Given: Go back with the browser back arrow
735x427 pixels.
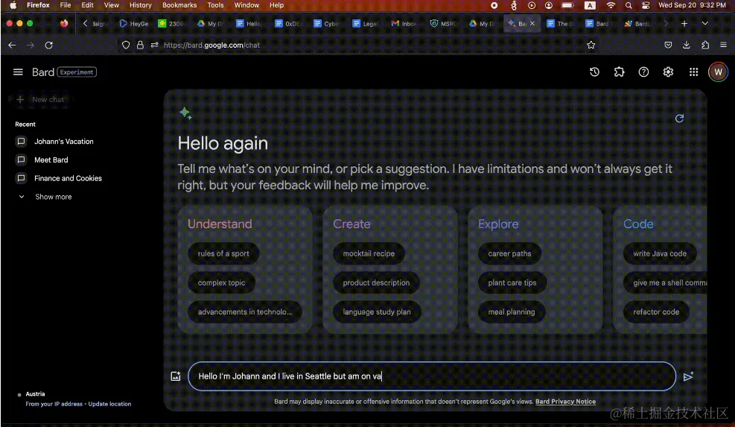Looking at the screenshot, I should click(x=12, y=45).
